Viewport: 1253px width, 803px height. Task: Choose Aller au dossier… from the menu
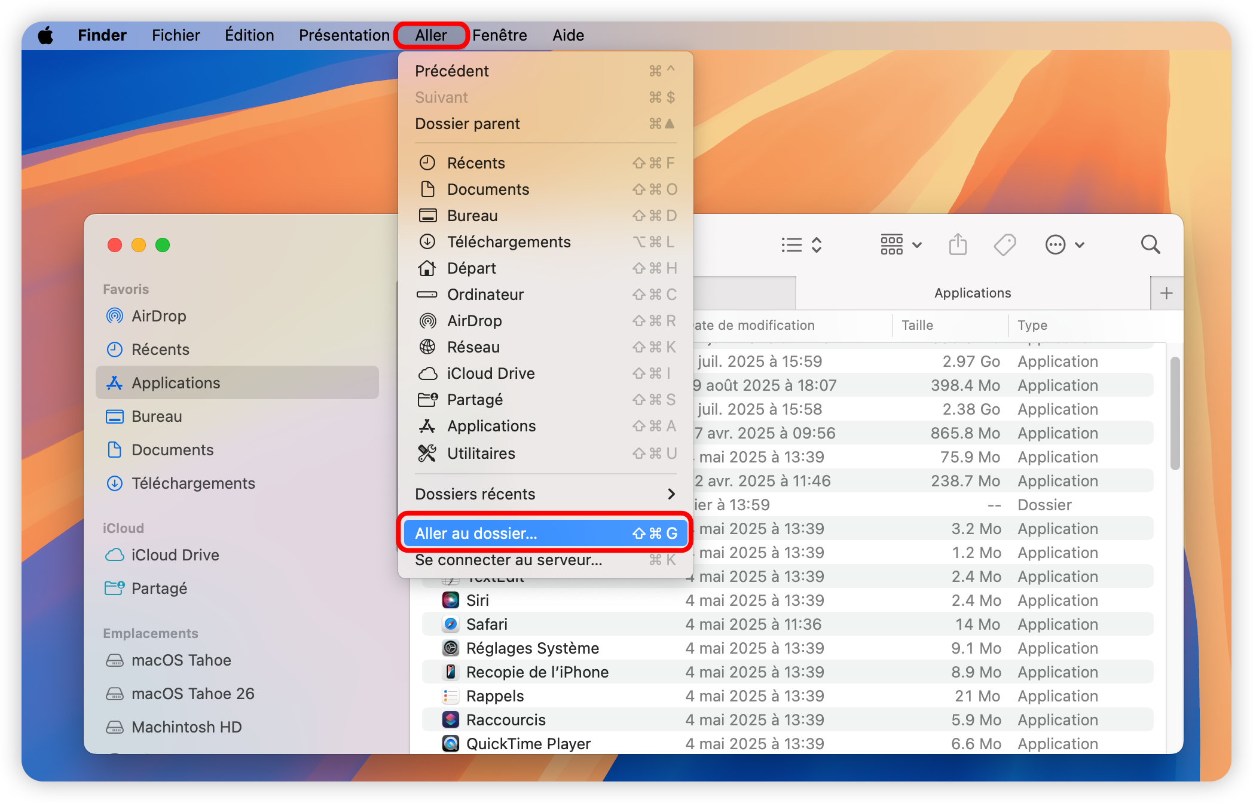(x=545, y=533)
